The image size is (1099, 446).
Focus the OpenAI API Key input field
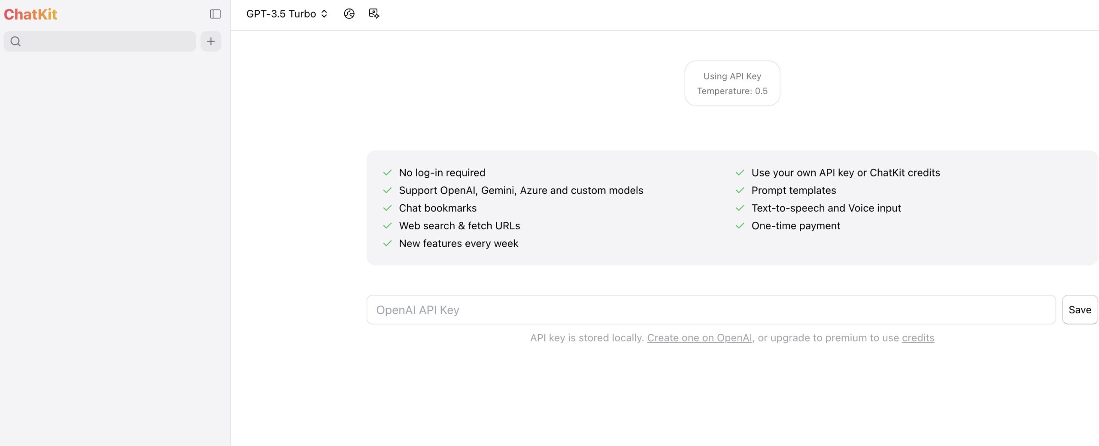pos(710,309)
